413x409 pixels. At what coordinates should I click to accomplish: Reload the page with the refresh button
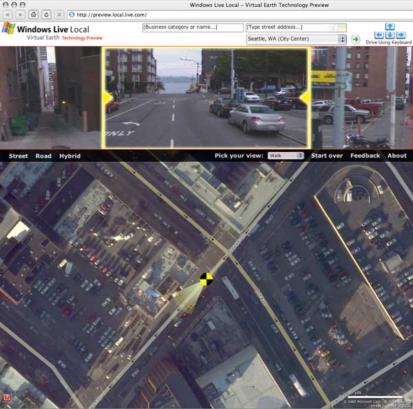click(46, 14)
